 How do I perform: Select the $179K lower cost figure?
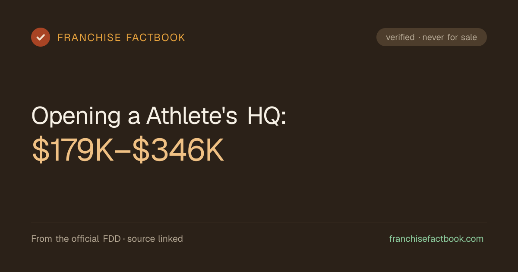tap(73, 151)
